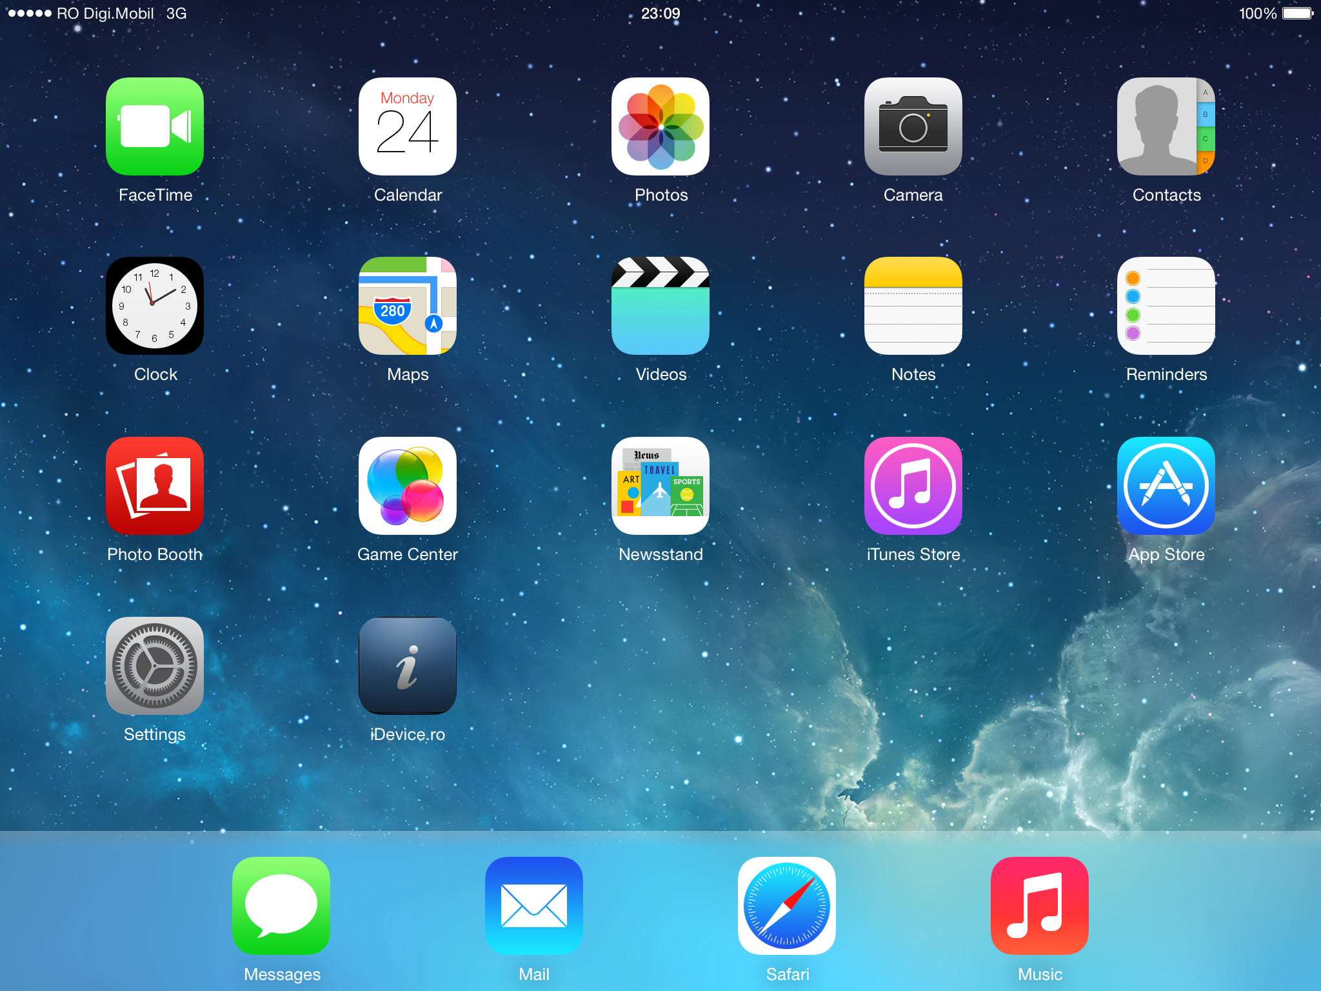This screenshot has height=991, width=1321.
Task: Tap the 3G network indicator
Action: pyautogui.click(x=176, y=14)
